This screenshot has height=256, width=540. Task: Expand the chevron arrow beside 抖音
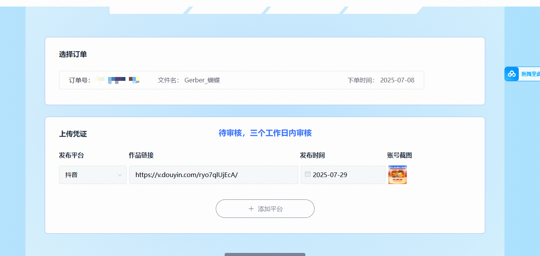pos(120,175)
